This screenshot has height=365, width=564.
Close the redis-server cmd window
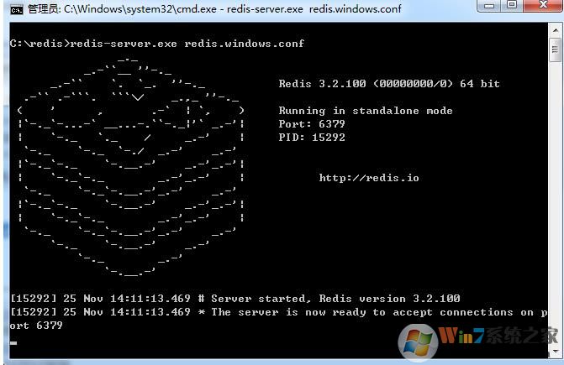point(543,5)
